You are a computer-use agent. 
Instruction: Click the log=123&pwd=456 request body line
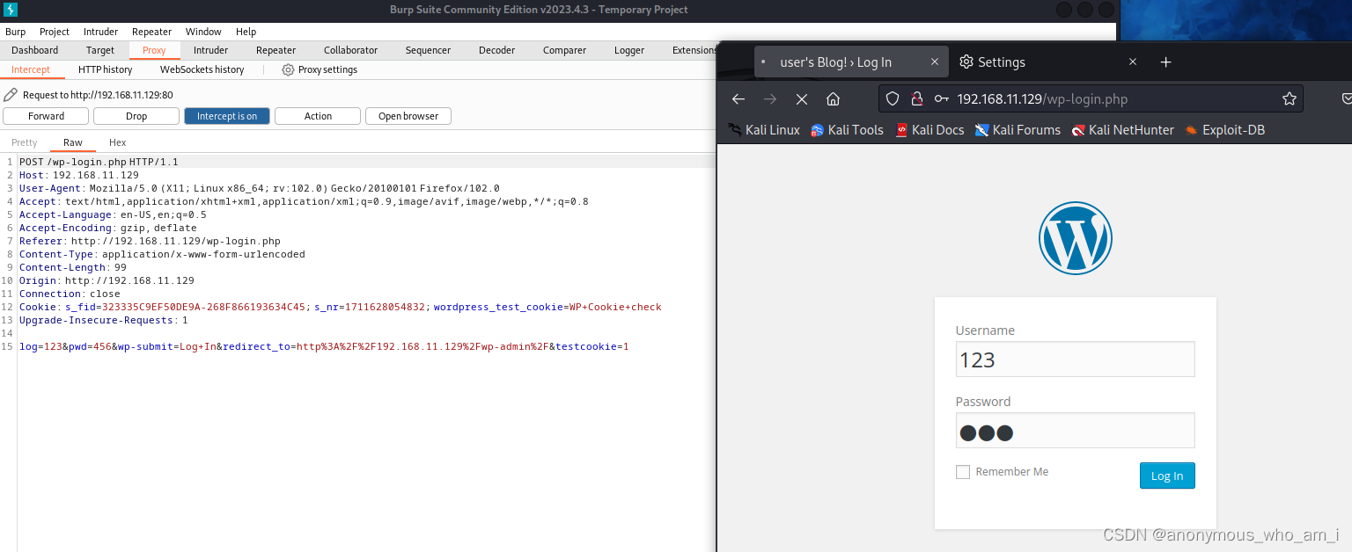point(324,346)
